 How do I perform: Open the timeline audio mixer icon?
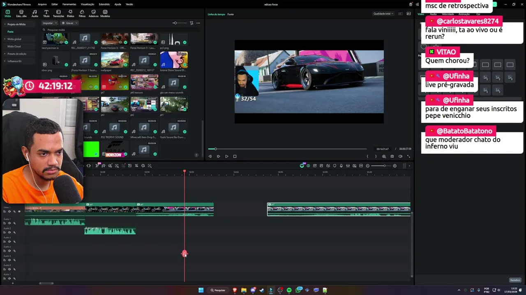(x=348, y=166)
